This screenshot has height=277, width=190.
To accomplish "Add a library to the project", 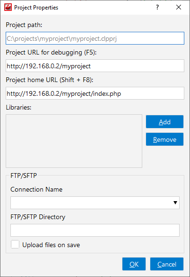I will 164,122.
